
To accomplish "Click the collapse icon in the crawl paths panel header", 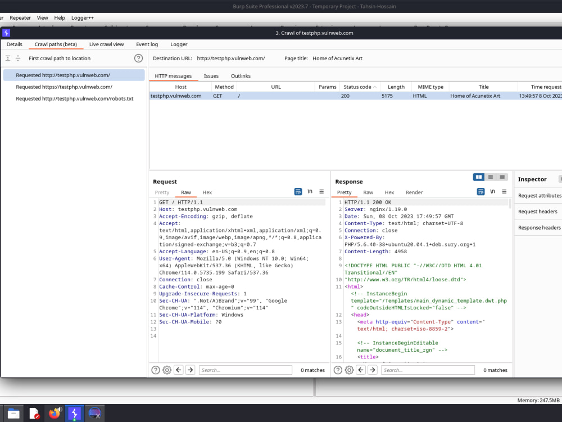I will 19,58.
